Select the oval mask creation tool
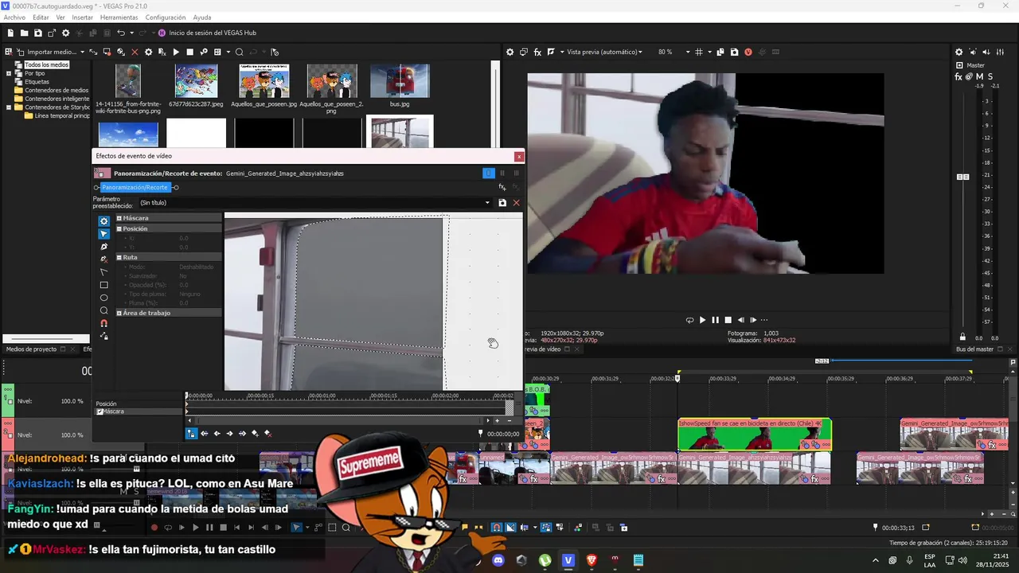The height and width of the screenshot is (573, 1019). coord(103,298)
